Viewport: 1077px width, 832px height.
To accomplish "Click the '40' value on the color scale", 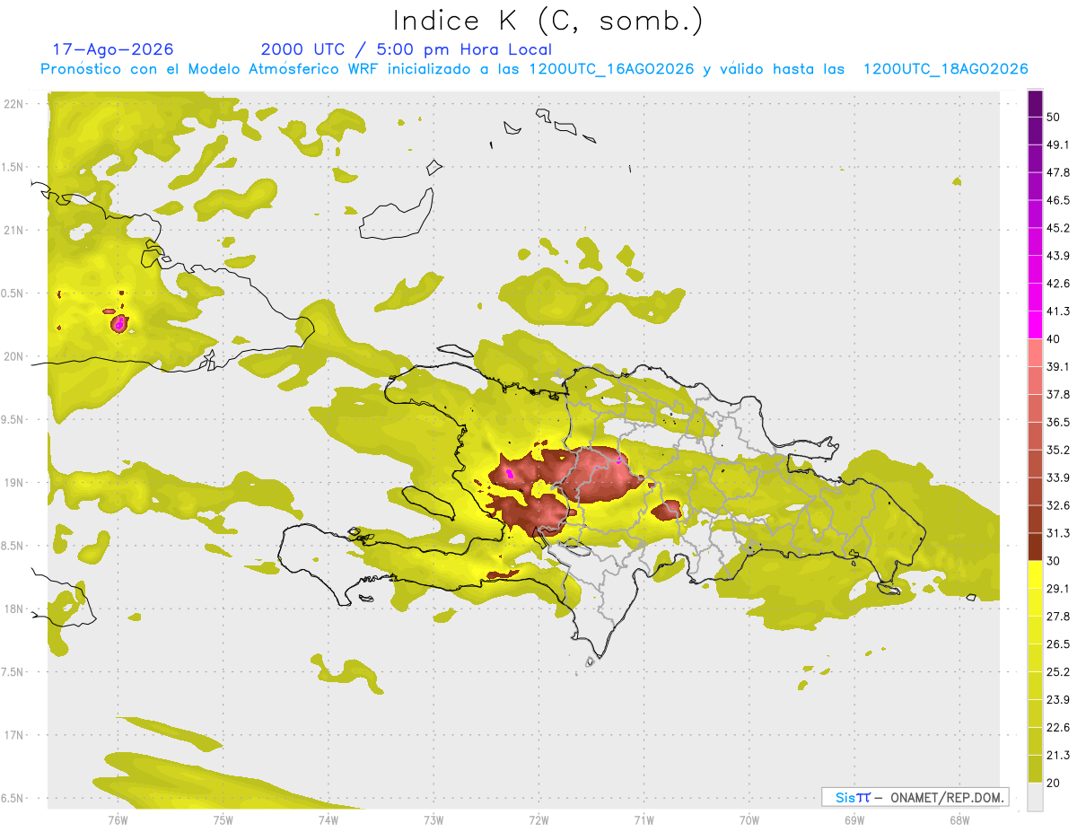I will point(1055,338).
